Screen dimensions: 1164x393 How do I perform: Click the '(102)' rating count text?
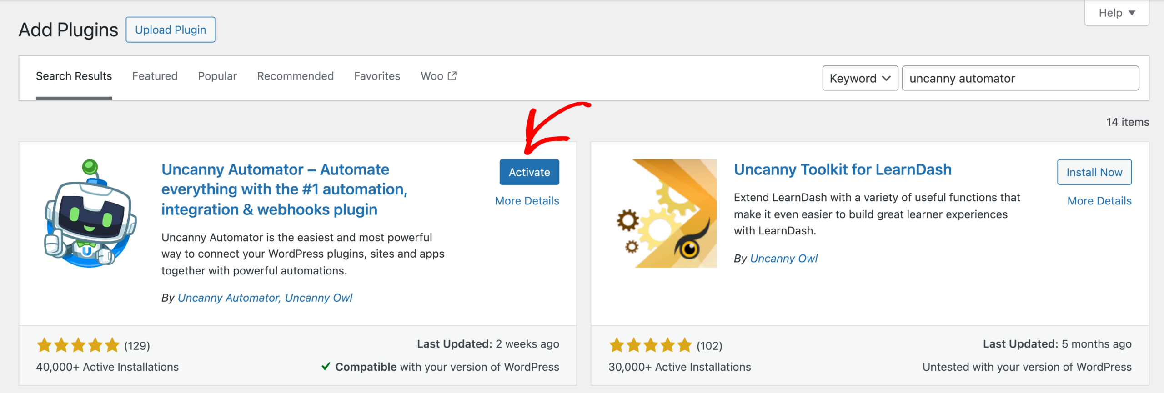coord(710,346)
